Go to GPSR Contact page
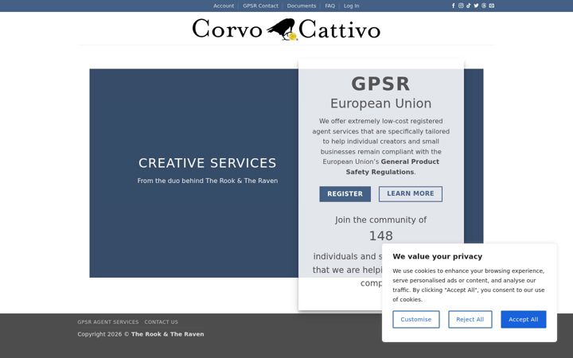 tap(260, 6)
